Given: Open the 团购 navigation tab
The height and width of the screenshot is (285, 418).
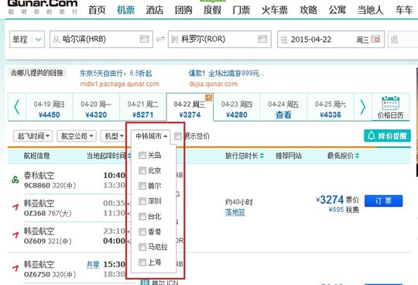Looking at the screenshot, I should coord(183,10).
